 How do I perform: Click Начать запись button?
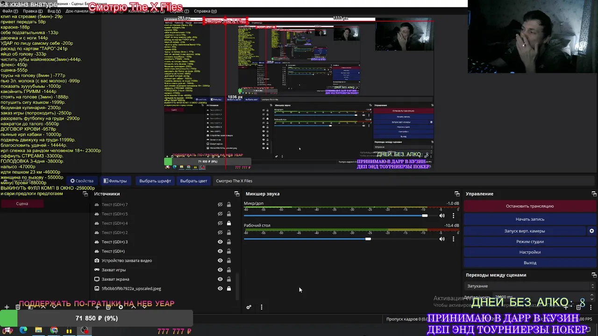click(x=530, y=219)
